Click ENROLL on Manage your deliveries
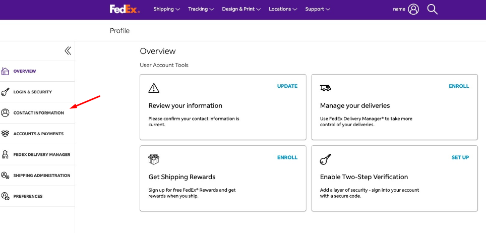 point(459,86)
